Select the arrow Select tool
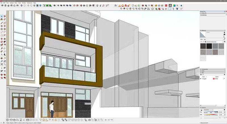The image size is (227, 124). [2, 16]
